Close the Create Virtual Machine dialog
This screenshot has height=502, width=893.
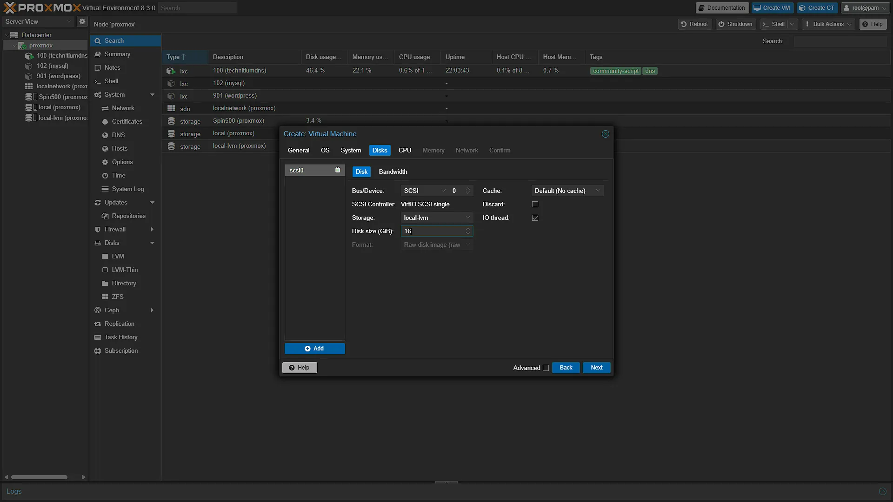click(x=606, y=134)
